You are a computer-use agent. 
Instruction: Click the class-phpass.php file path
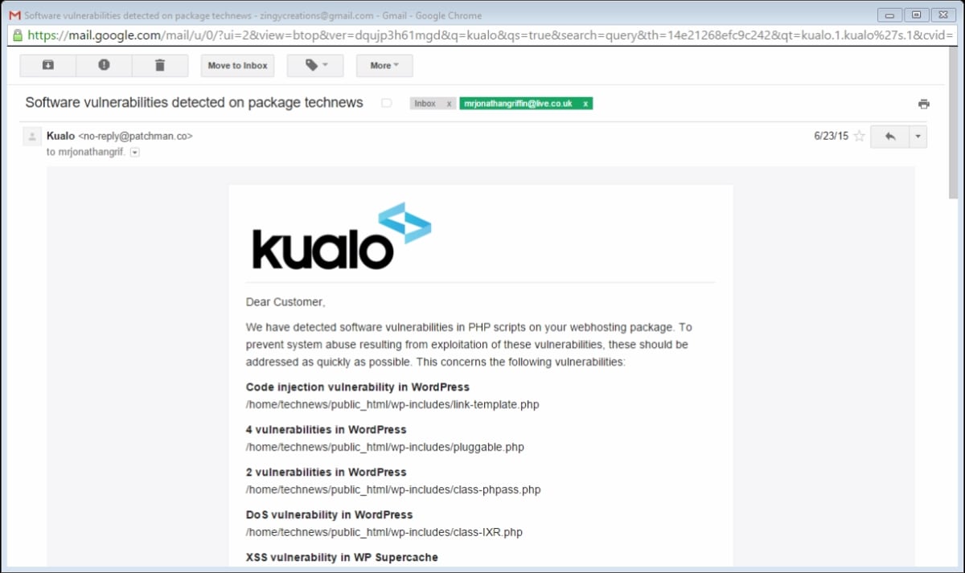coord(393,489)
